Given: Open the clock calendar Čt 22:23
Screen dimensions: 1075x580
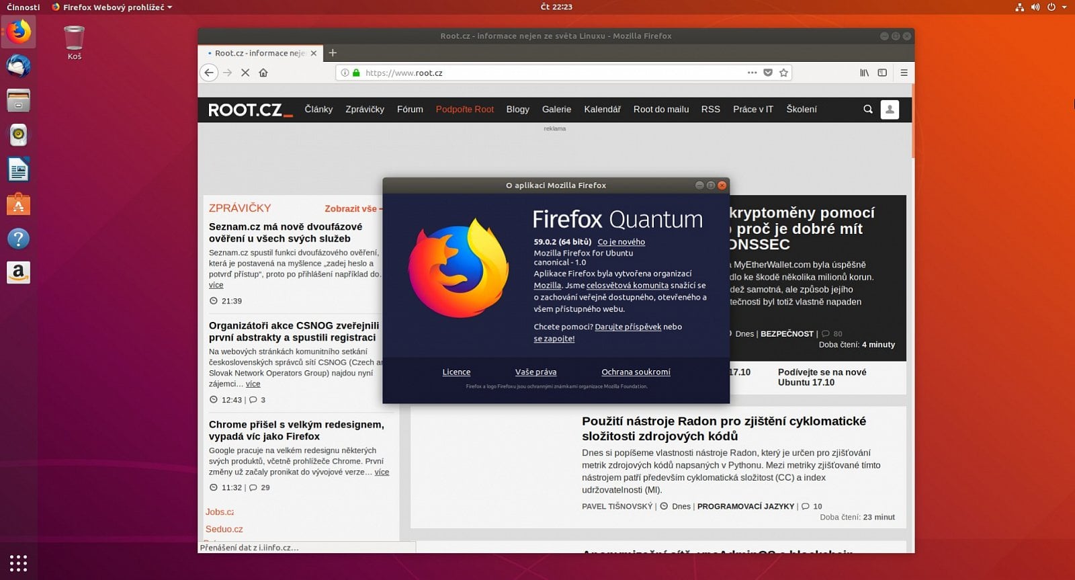Looking at the screenshot, I should coord(556,7).
